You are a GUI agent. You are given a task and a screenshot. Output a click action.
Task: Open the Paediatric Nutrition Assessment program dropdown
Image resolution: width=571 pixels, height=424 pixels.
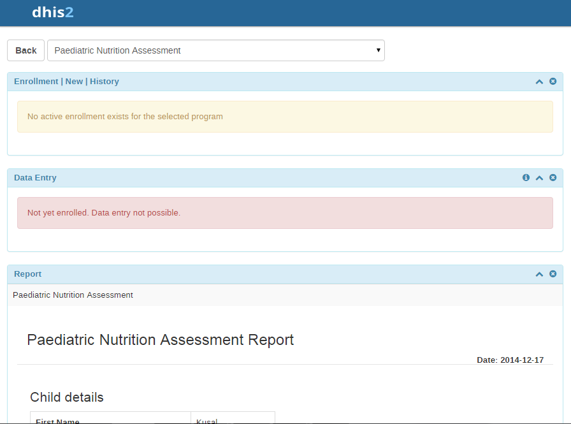[215, 50]
